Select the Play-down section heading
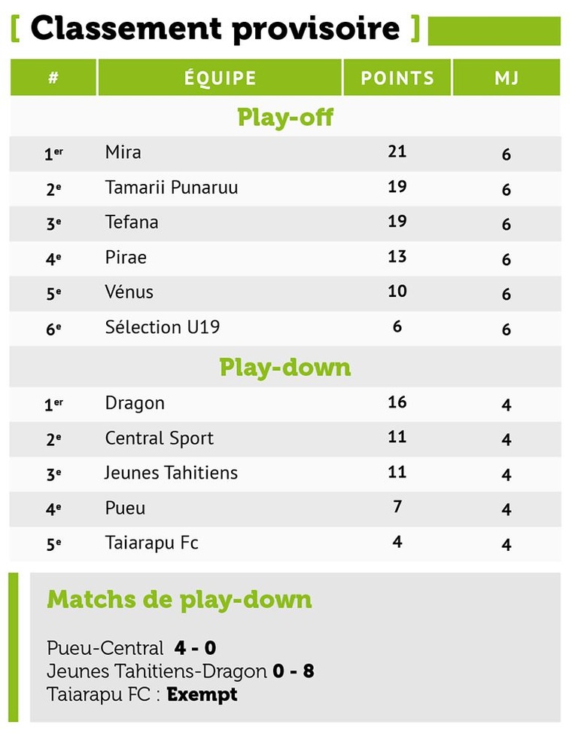 285,368
